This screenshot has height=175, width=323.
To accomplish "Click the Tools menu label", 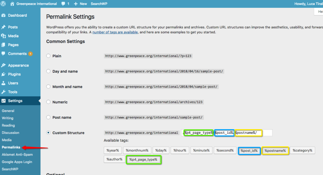I will click(x=13, y=92).
